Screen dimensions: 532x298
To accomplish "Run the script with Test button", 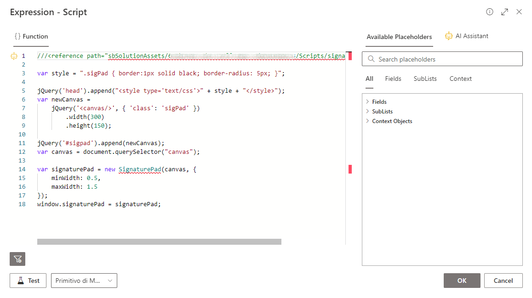I will coord(28,281).
